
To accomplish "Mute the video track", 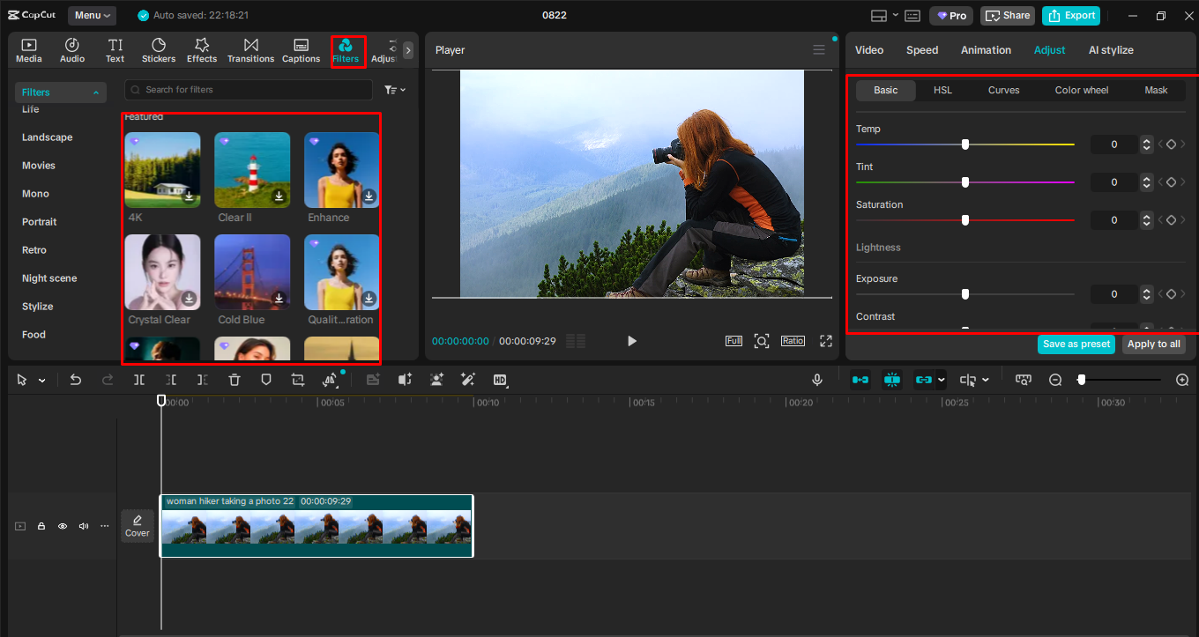I will tap(83, 525).
